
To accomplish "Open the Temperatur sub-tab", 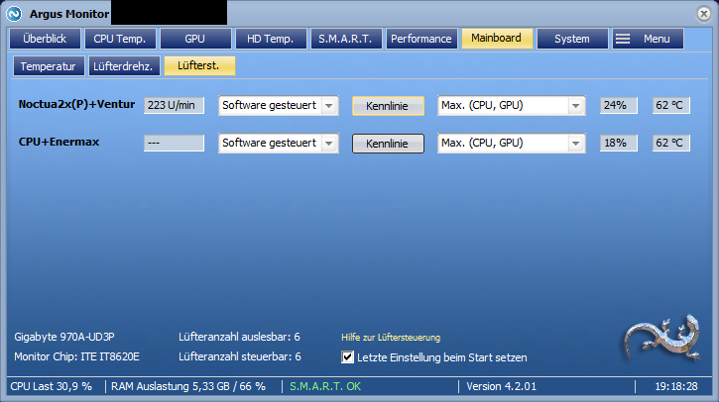I will click(x=49, y=66).
